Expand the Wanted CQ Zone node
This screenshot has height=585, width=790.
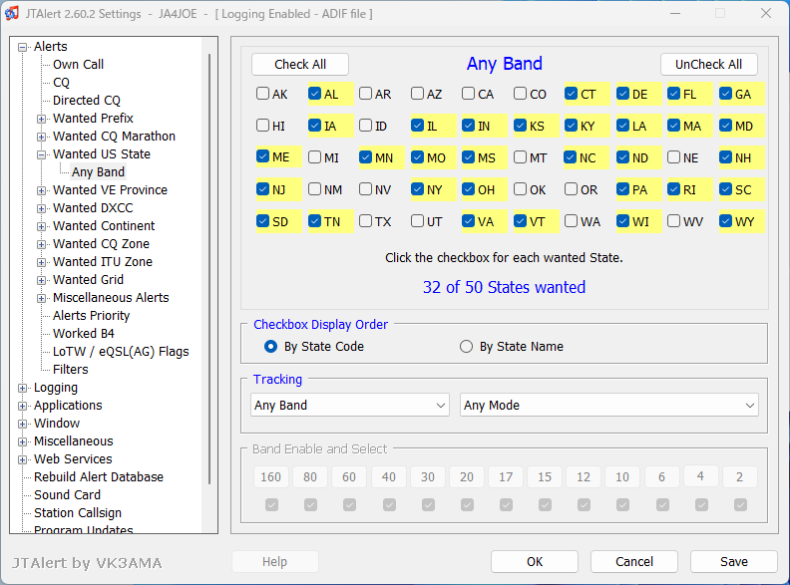[x=41, y=245]
